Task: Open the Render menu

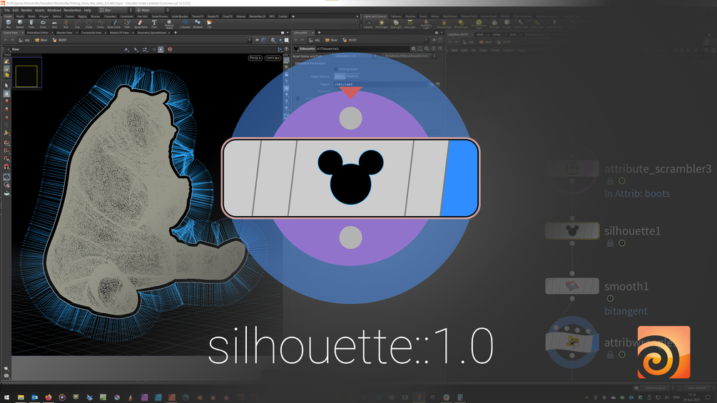Action: (x=26, y=10)
